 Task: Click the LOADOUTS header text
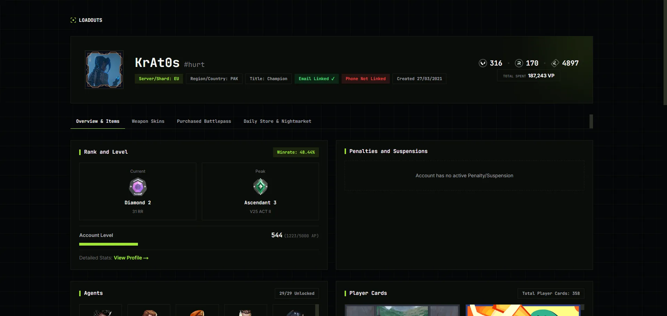click(x=90, y=20)
